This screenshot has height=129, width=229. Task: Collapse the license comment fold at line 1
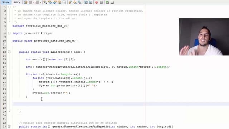(9, 7)
